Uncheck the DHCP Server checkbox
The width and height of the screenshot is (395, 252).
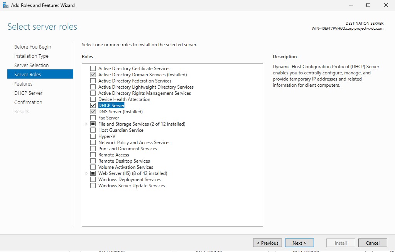coord(93,106)
